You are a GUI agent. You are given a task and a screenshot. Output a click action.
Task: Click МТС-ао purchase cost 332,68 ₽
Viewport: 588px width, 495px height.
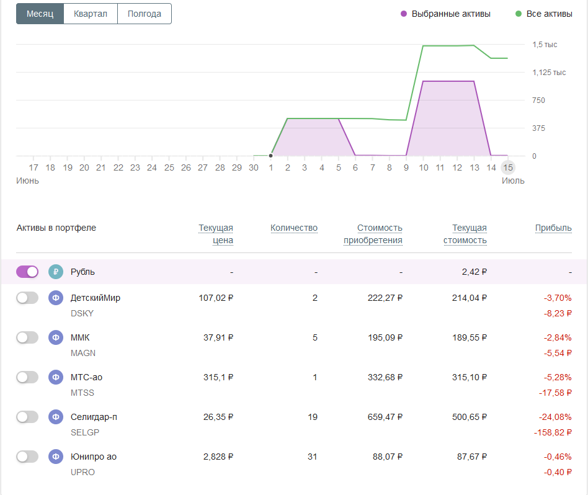click(385, 377)
